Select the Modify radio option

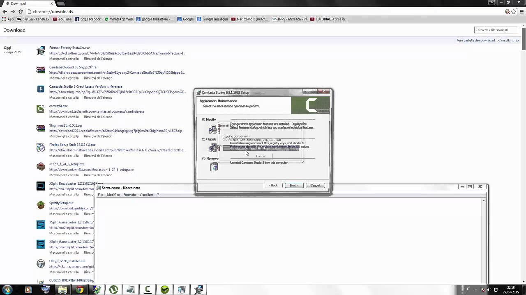[x=203, y=120]
